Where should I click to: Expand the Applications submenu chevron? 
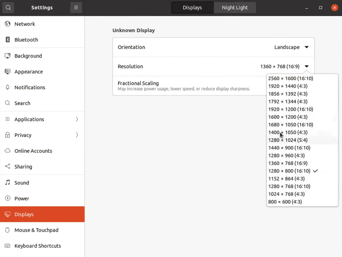77,119
